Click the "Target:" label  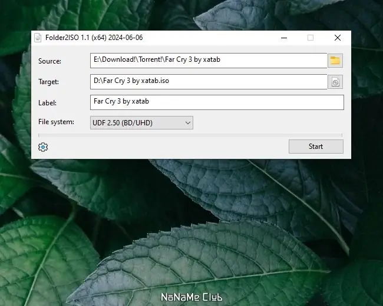coord(48,82)
